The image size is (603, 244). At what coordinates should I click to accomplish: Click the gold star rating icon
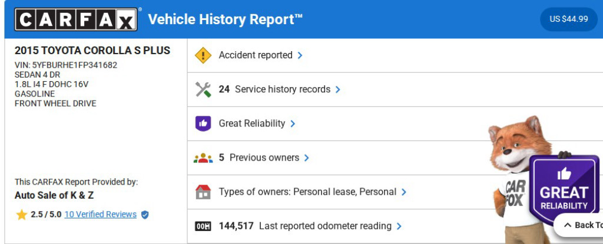coord(22,215)
